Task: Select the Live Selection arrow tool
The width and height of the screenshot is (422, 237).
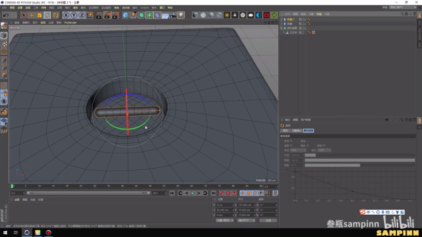Action: coord(23,15)
